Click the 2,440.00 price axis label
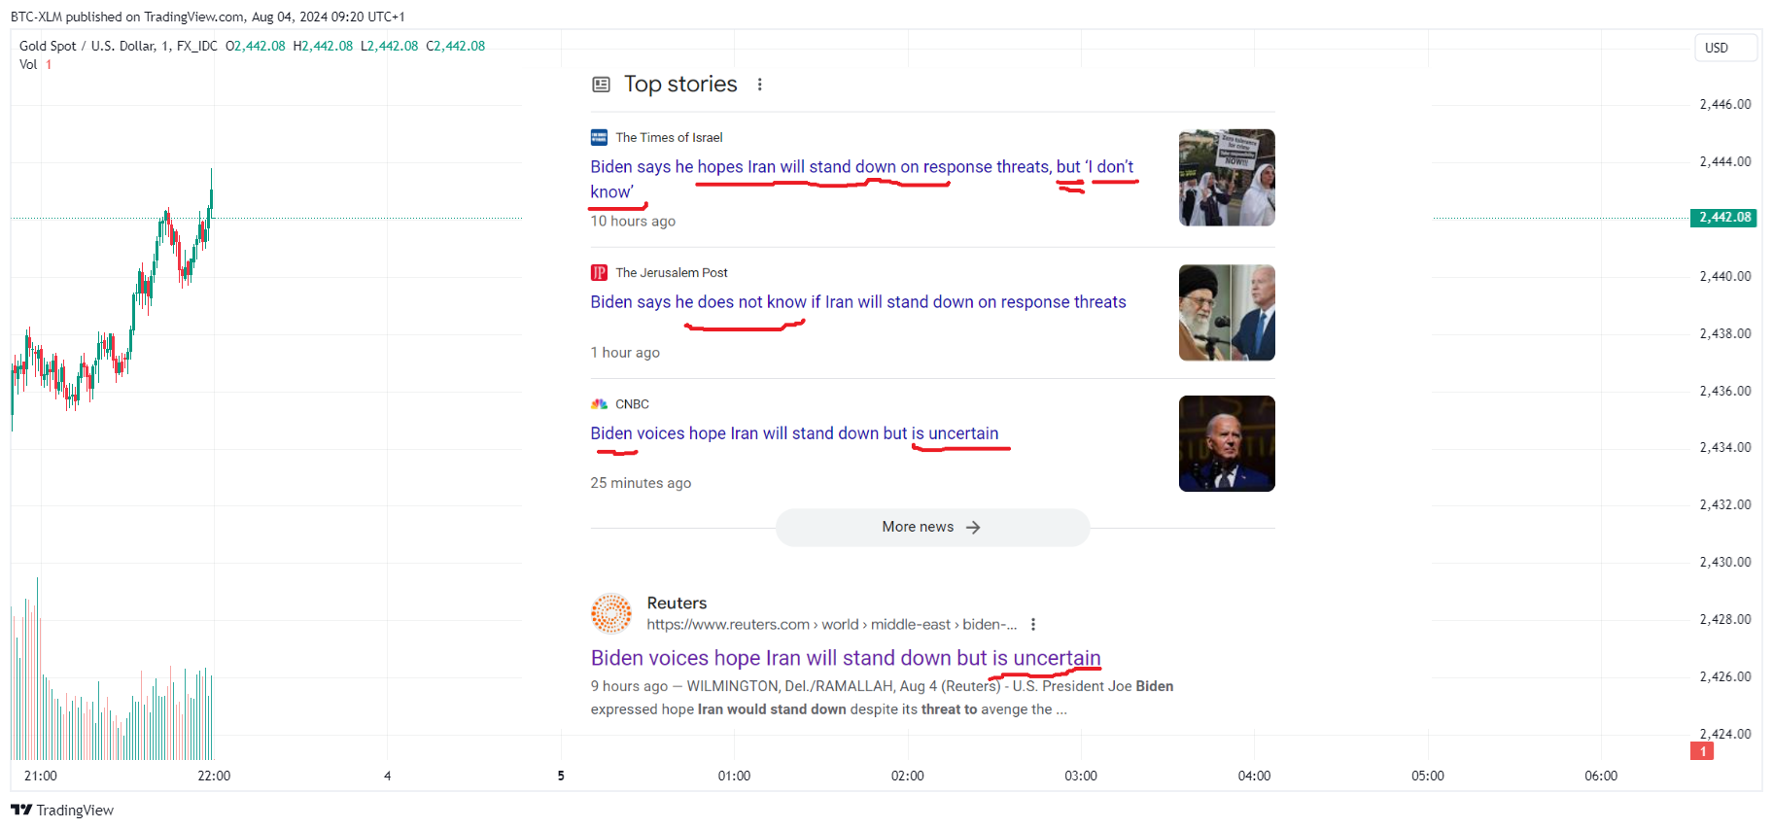This screenshot has height=829, width=1773. [x=1724, y=276]
